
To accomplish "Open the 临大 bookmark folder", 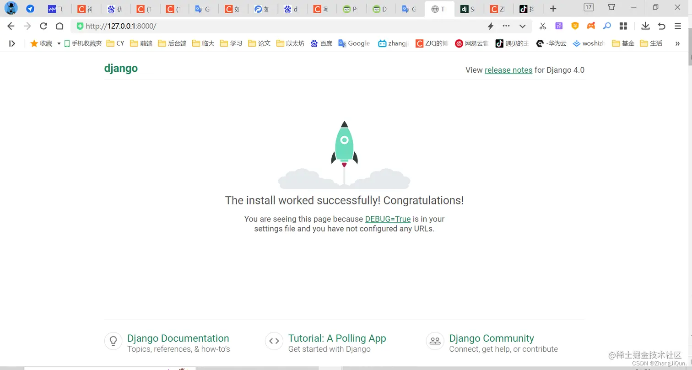I will tap(204, 43).
